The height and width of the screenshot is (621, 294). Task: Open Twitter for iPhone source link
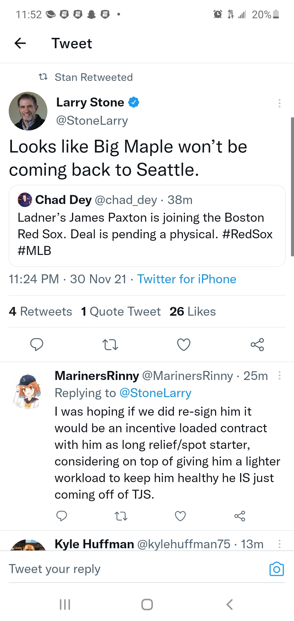(x=187, y=279)
